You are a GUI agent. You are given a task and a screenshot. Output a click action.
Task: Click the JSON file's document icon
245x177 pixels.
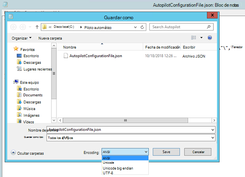click(66, 56)
